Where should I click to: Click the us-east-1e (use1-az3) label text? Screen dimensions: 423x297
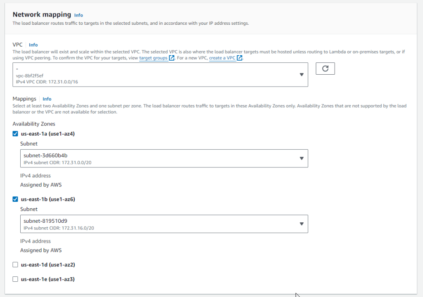tap(48, 279)
